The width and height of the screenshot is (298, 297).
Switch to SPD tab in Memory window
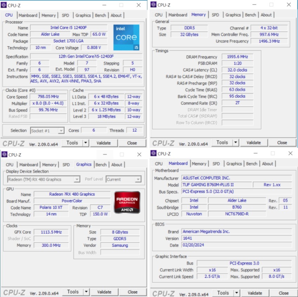pyautogui.click(x=215, y=15)
